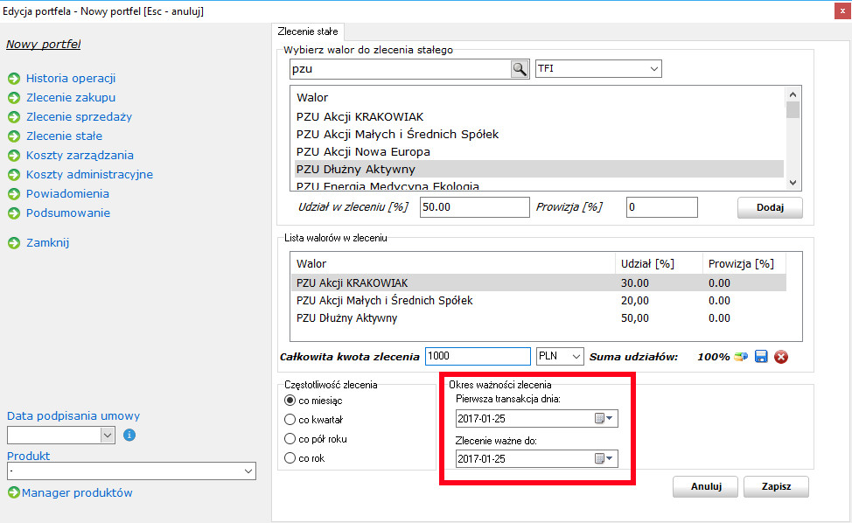Screen dimensions: 852x523
Task: Click the magnifier search icon next to pzu
Action: (x=520, y=69)
